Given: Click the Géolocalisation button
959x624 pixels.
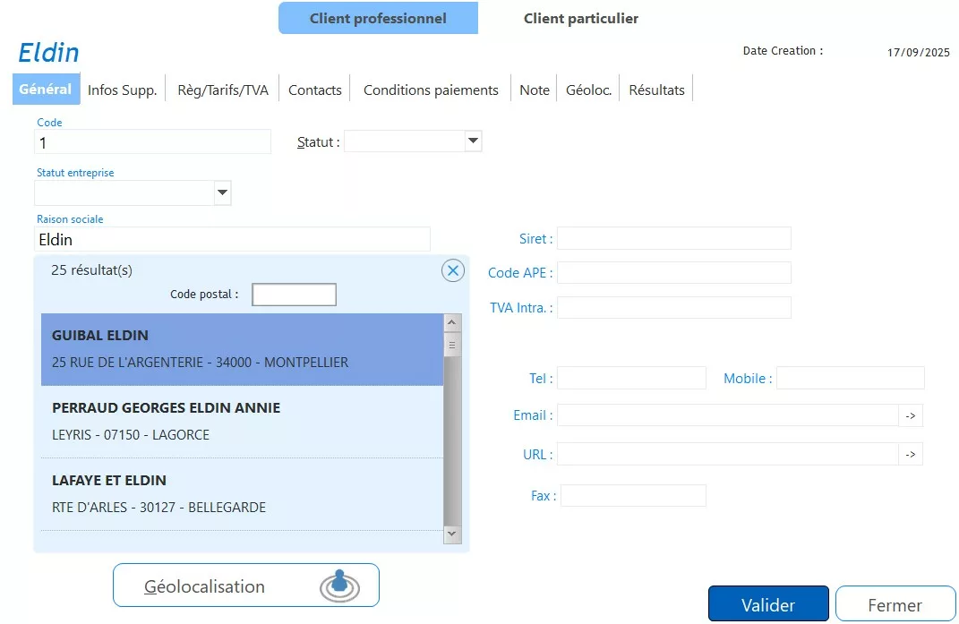Looking at the screenshot, I should (x=246, y=586).
